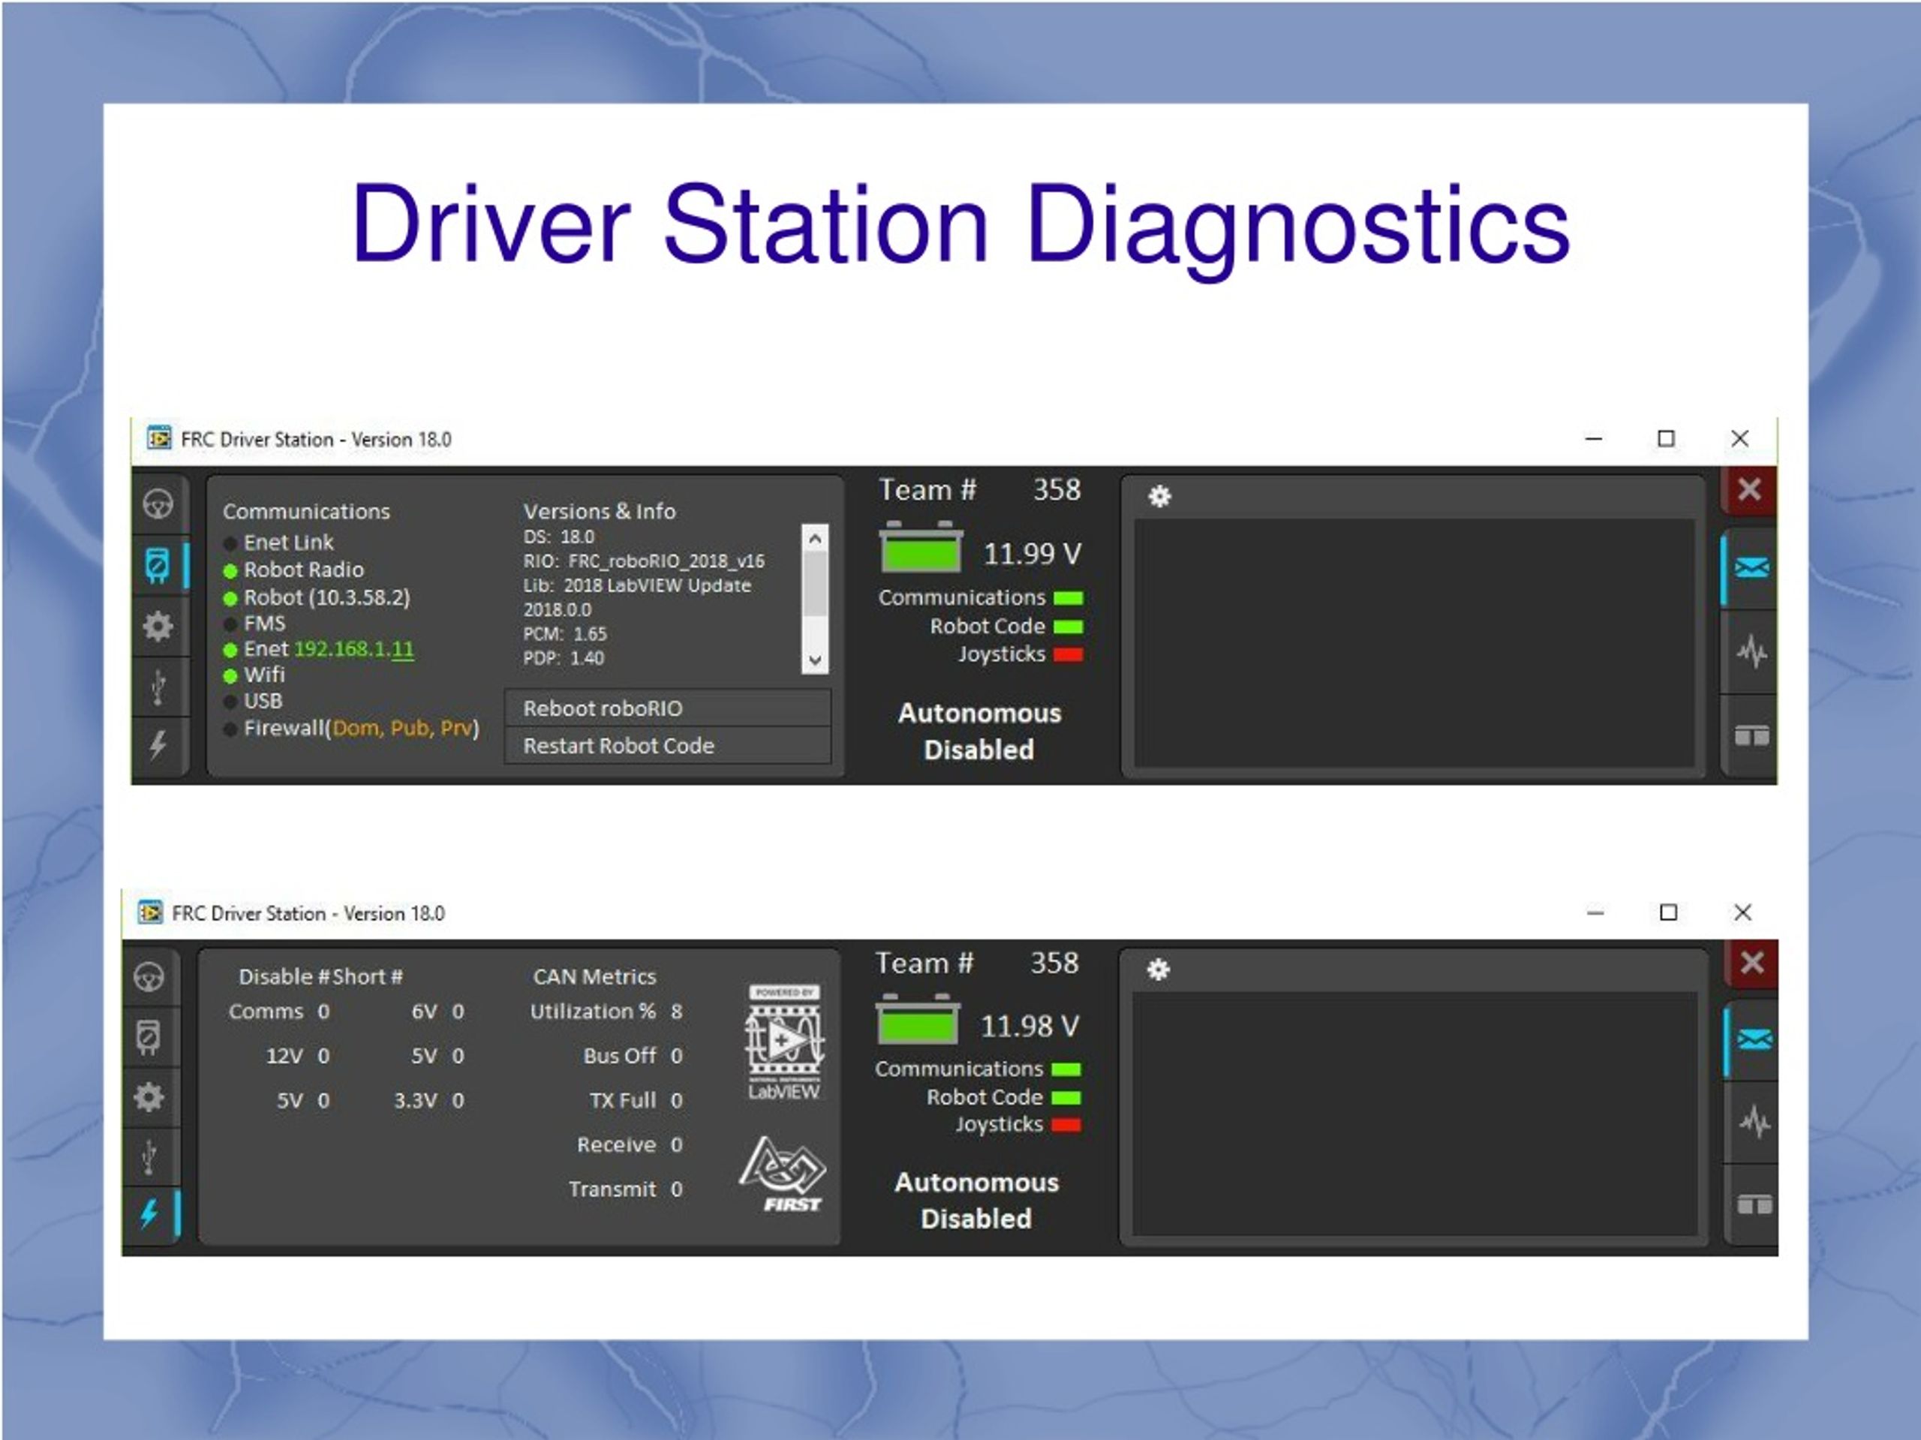Close side panel red X in bottom window

1751,962
